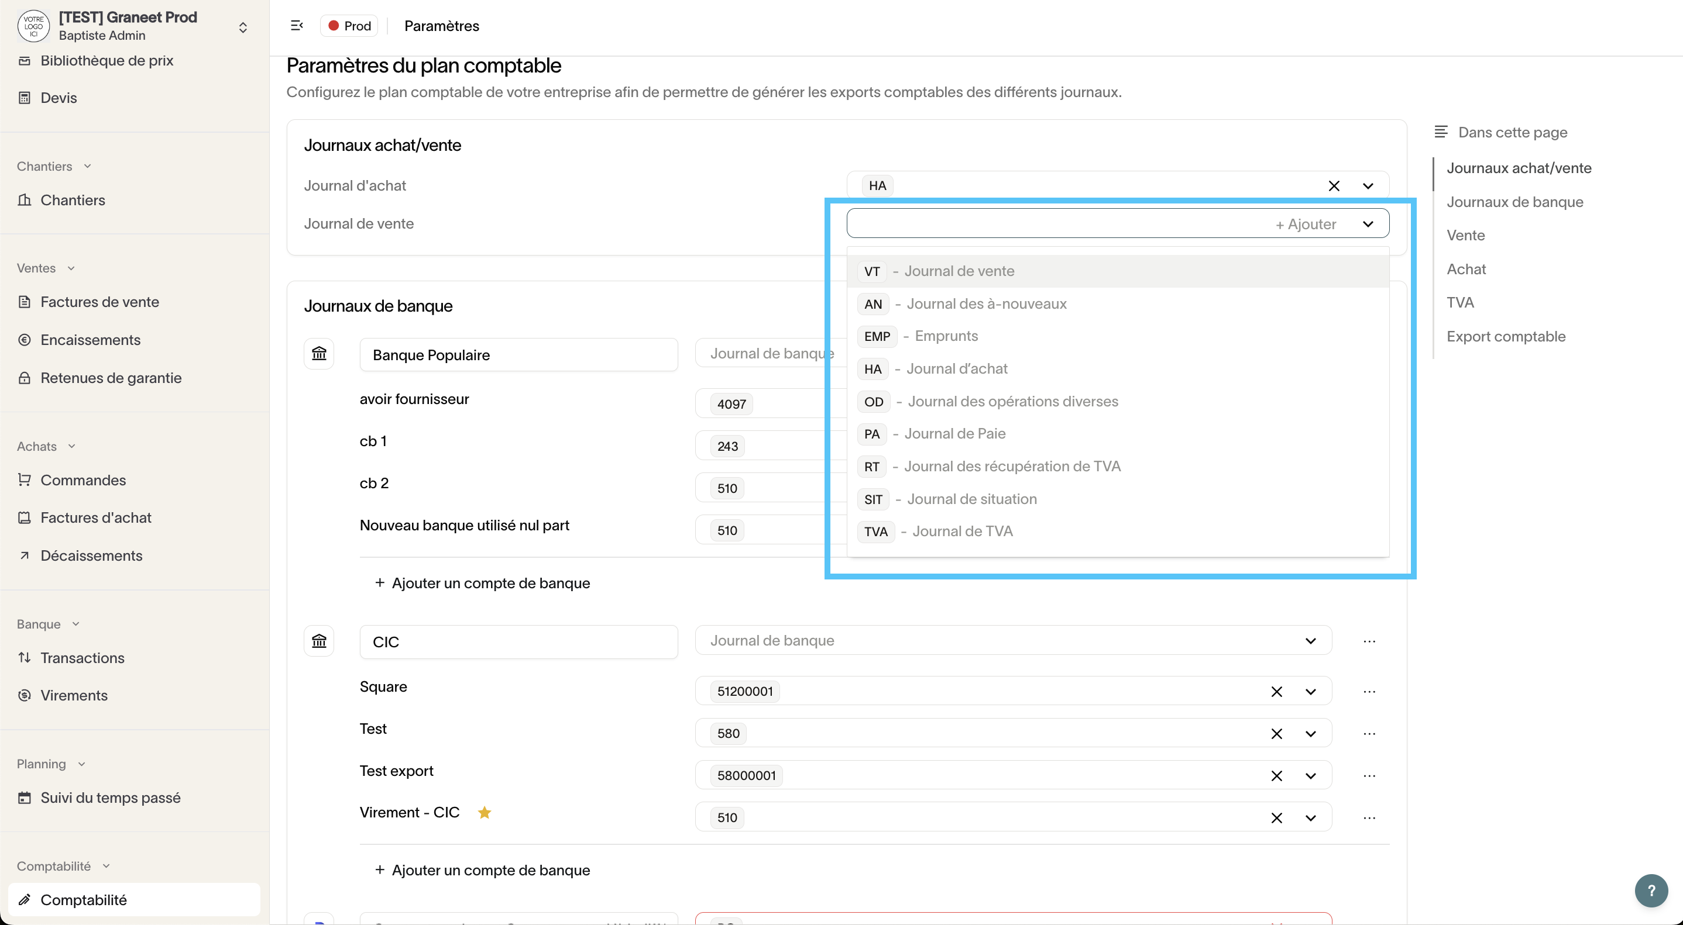1683x925 pixels.
Task: Expand the CIC Journal de banque dropdown
Action: 1310,641
